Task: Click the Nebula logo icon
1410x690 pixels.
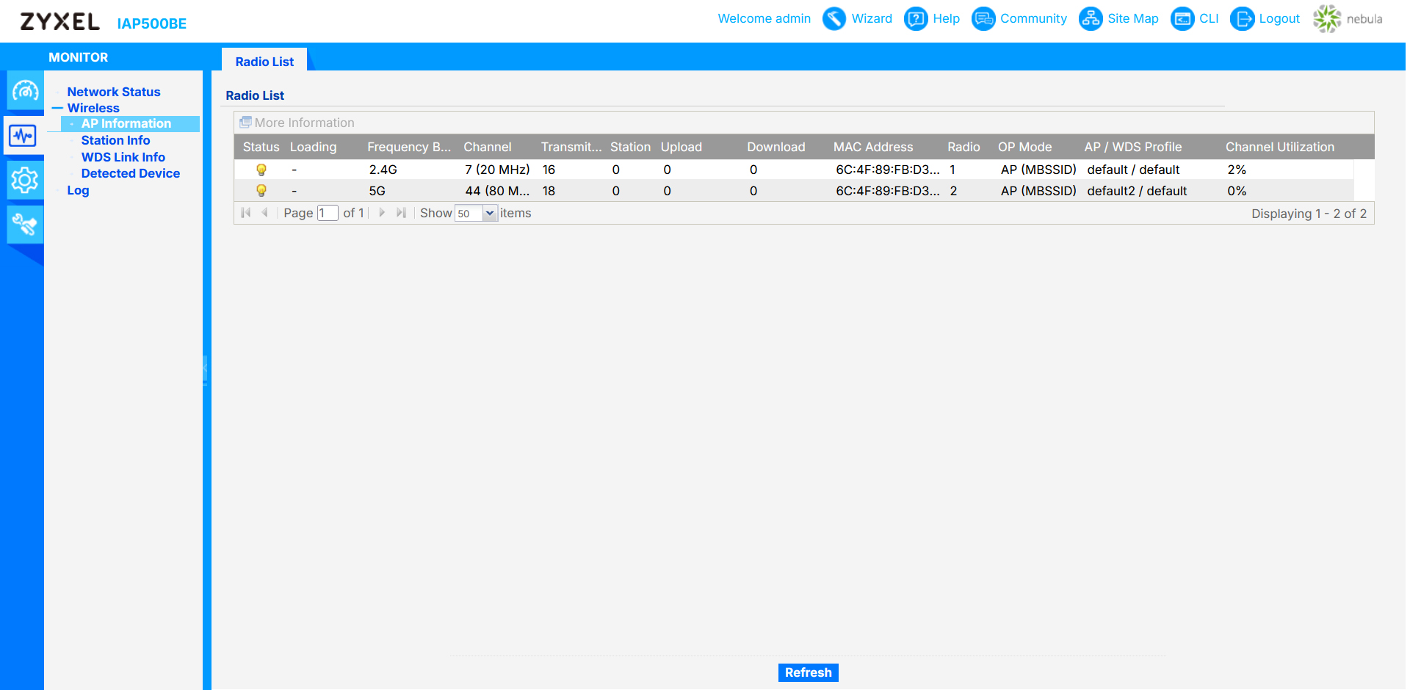Action: 1327,19
